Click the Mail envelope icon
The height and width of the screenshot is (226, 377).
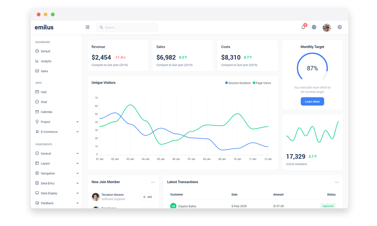click(37, 92)
